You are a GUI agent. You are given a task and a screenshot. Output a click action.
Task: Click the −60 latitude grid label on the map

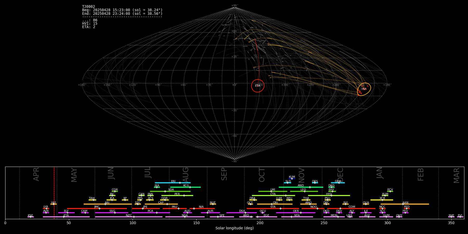coord(234,136)
